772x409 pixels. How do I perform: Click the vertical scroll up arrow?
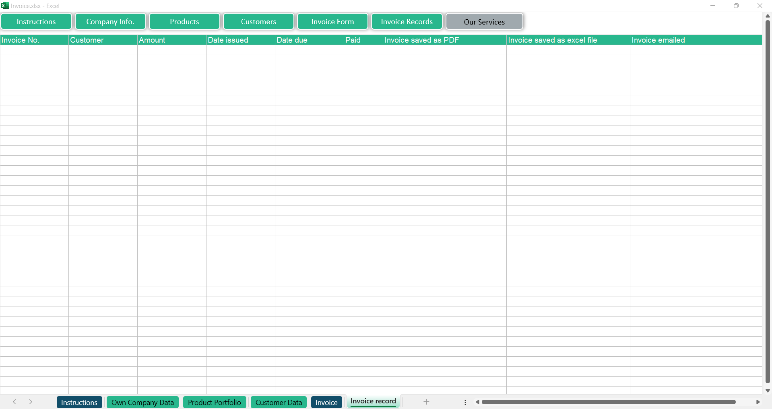[x=768, y=16]
